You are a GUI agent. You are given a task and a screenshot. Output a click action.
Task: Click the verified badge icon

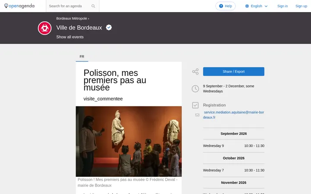click(109, 27)
